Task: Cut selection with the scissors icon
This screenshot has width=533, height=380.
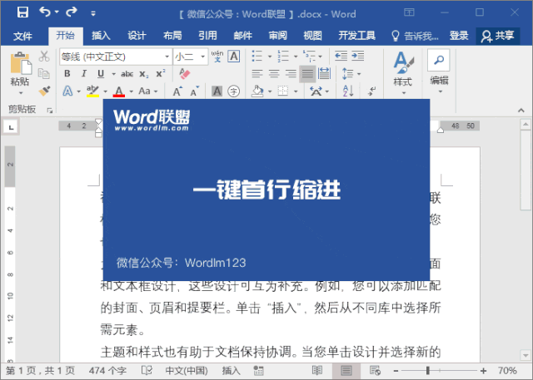Action: pos(44,56)
